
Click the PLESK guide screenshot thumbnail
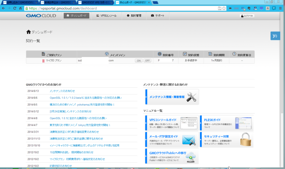click(243, 123)
